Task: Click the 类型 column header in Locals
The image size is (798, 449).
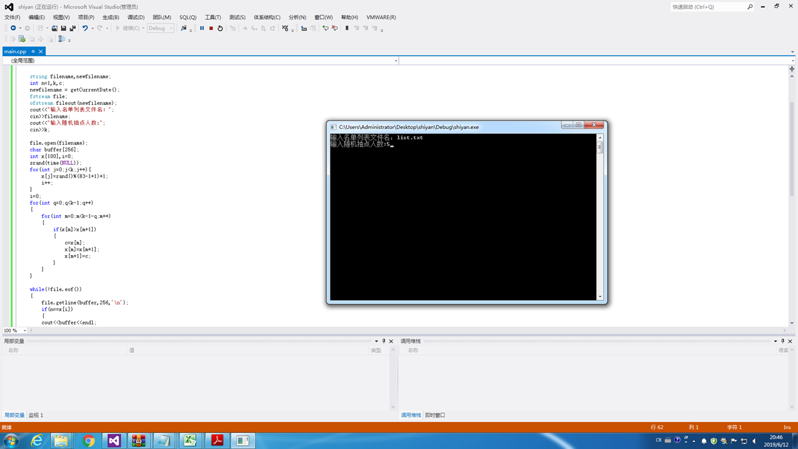Action: [376, 350]
